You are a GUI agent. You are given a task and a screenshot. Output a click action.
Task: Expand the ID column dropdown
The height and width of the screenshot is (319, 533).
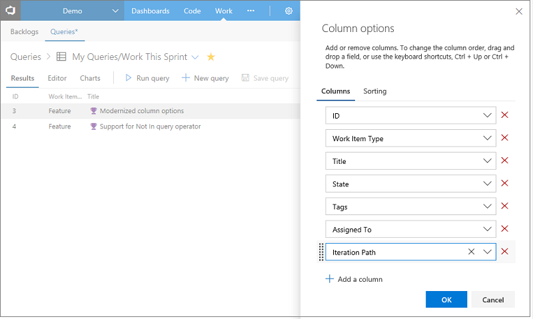click(x=487, y=115)
